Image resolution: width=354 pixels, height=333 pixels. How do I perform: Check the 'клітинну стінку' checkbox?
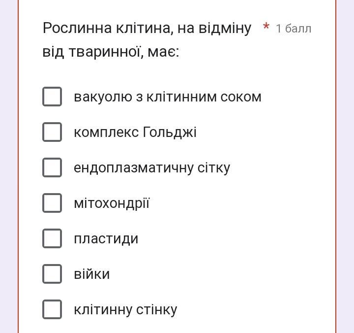click(x=52, y=309)
